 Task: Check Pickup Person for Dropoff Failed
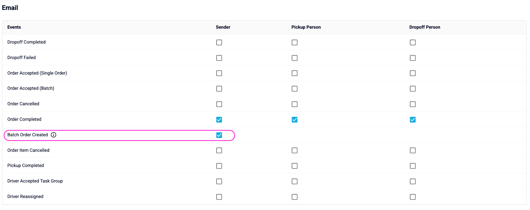pos(295,58)
